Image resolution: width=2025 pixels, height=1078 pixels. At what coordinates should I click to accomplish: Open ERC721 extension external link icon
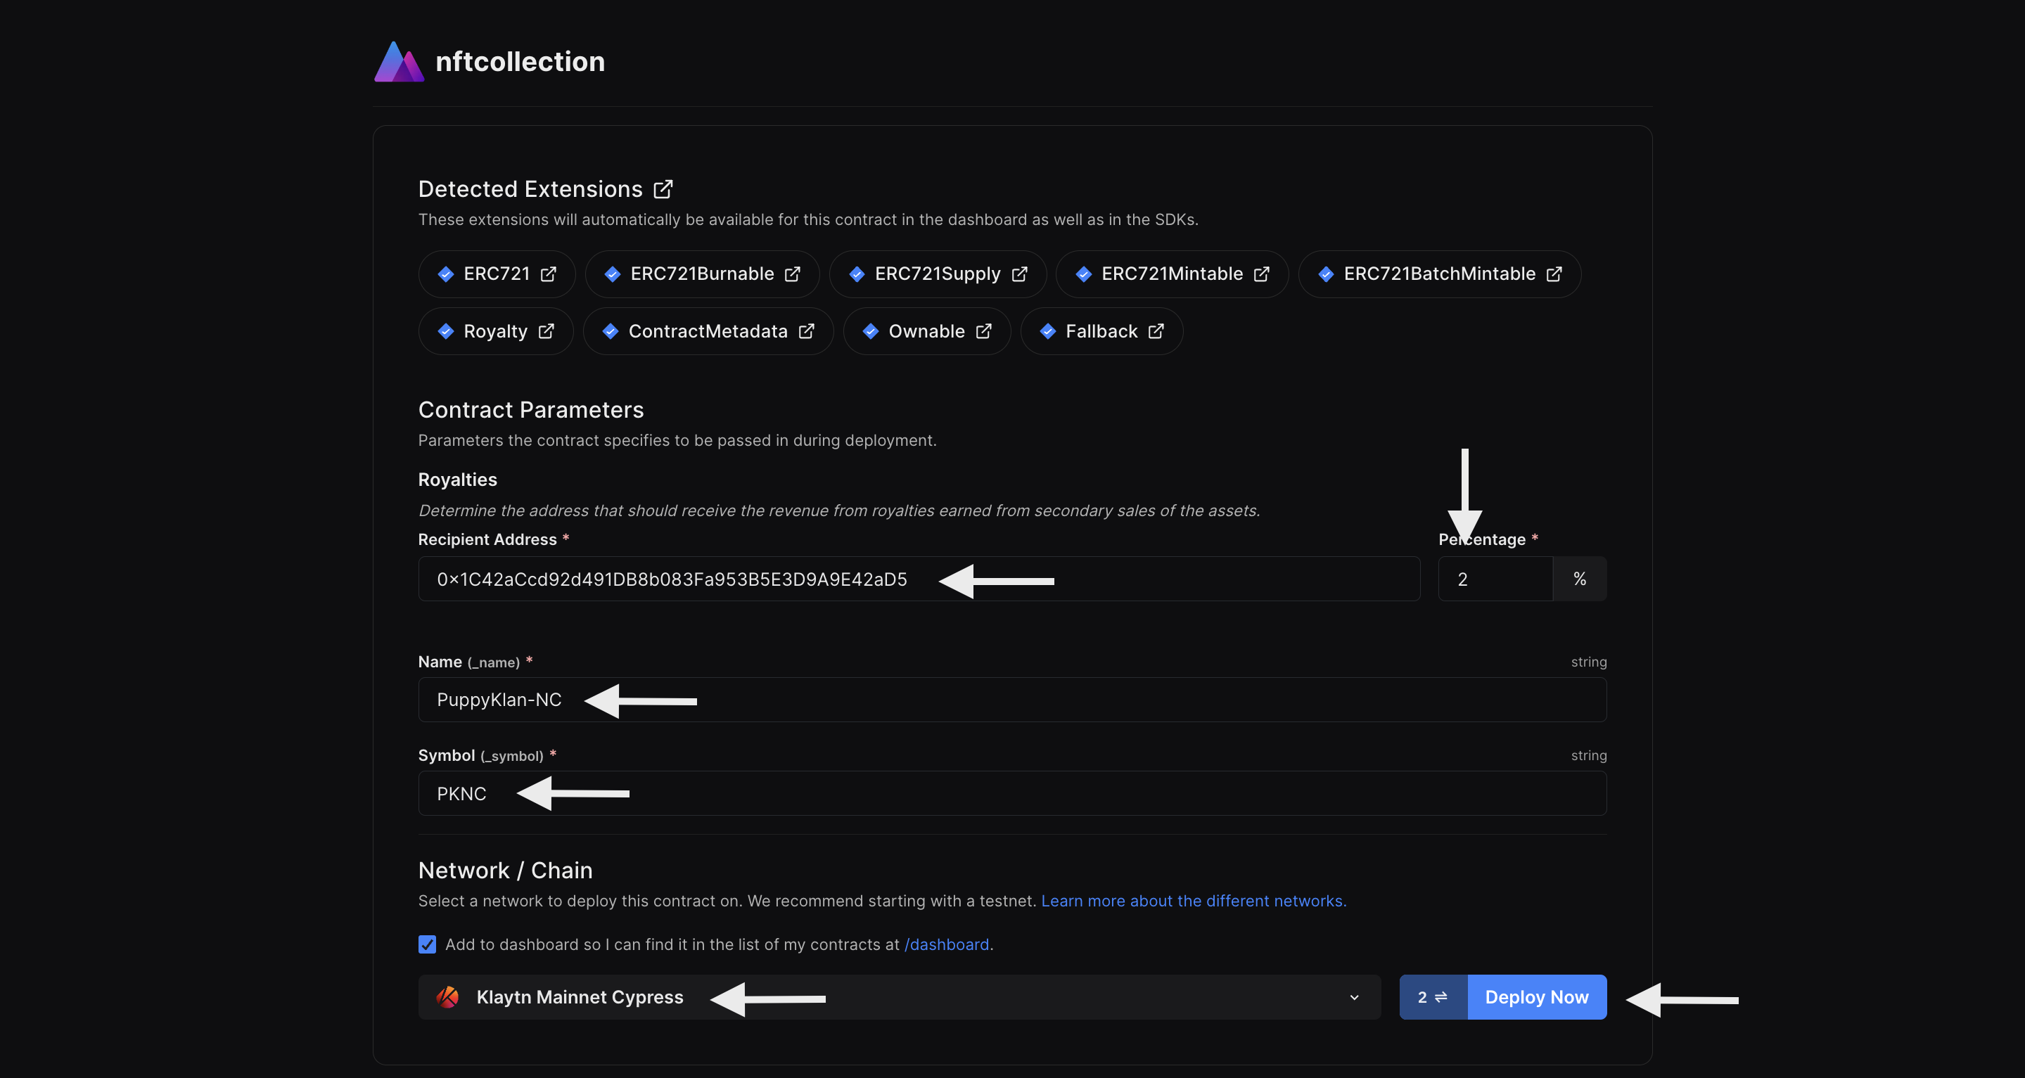(x=548, y=274)
